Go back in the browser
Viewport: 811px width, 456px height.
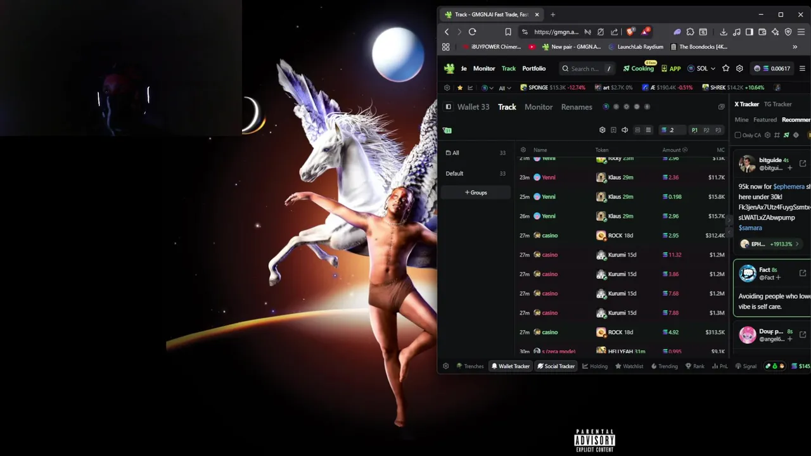[447, 32]
